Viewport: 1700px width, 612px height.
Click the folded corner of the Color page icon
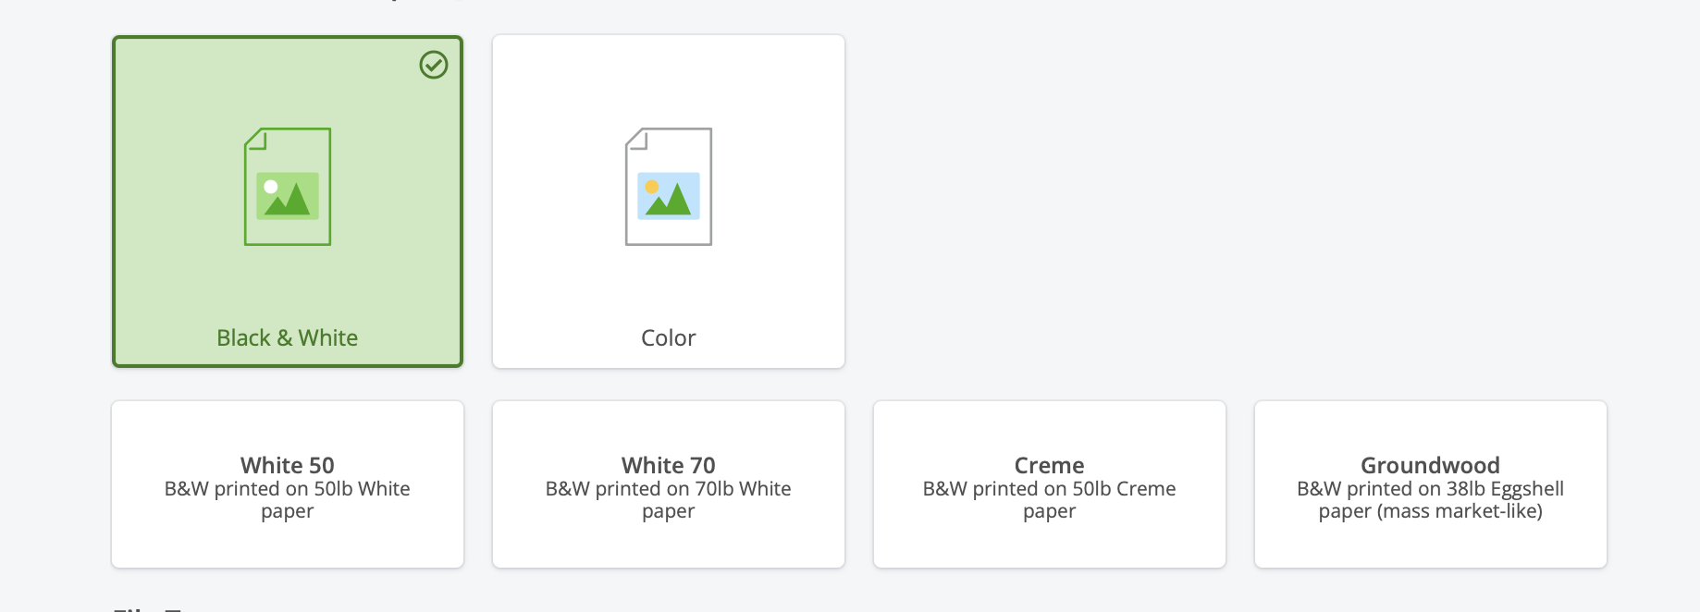tap(637, 140)
